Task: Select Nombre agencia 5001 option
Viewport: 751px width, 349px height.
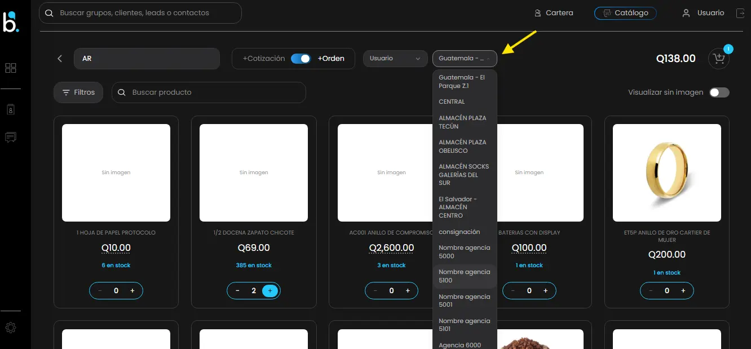Action: coord(465,301)
